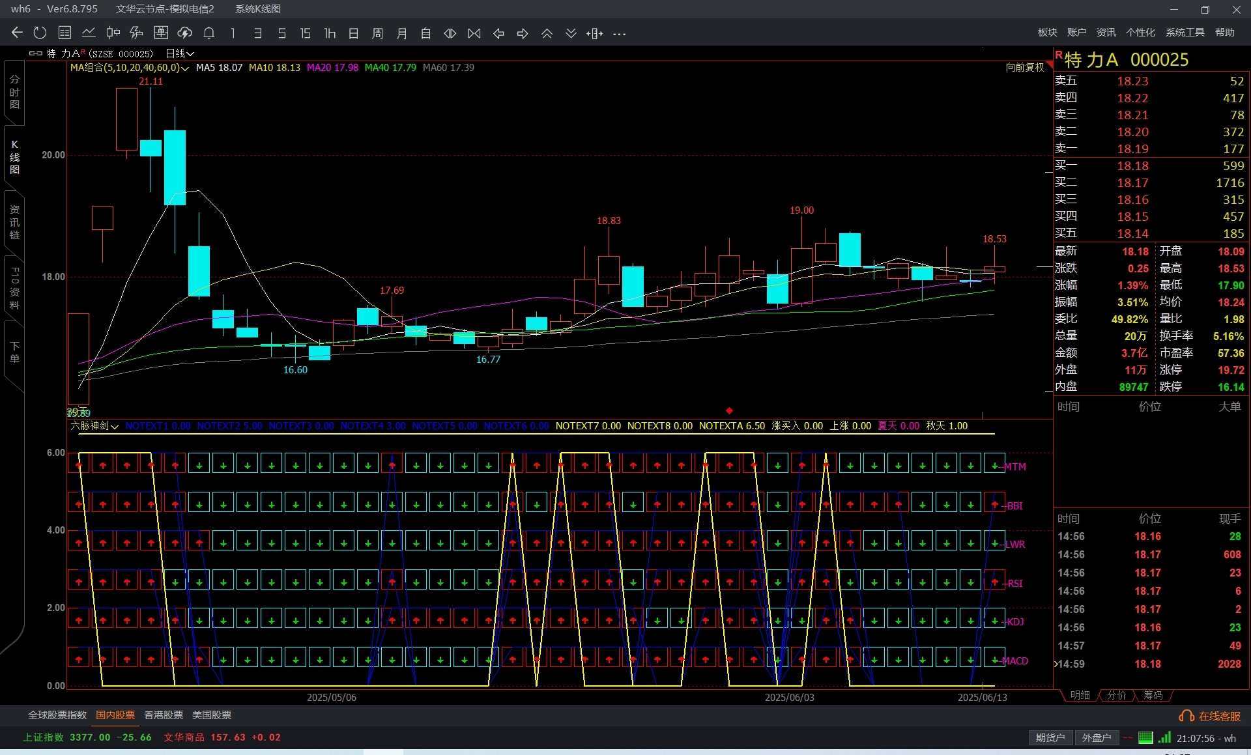Viewport: 1251px width, 755px height.
Task: Click the cloud lightning toolbar icon
Action: (x=184, y=33)
